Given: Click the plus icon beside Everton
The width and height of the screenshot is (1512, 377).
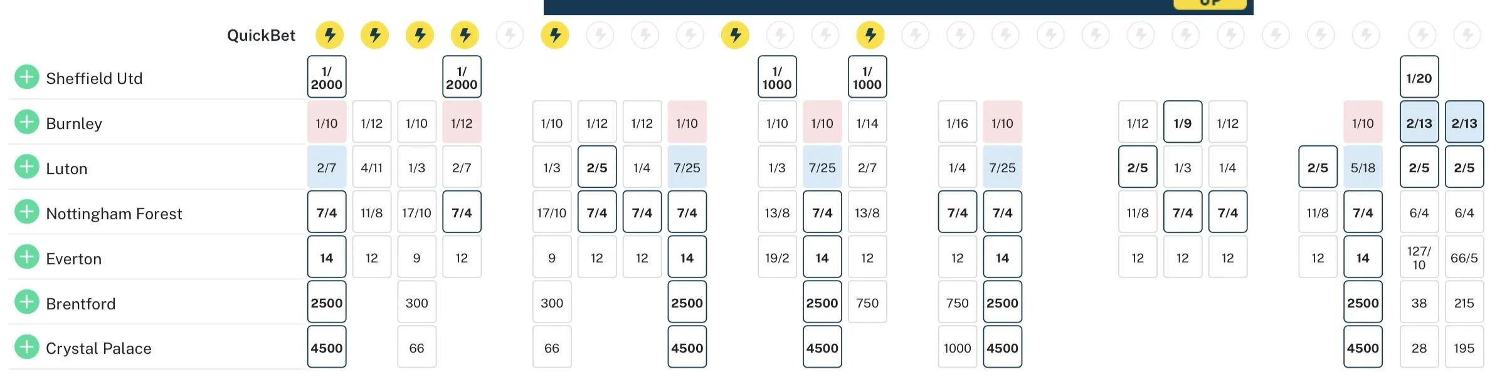Looking at the screenshot, I should (x=26, y=257).
